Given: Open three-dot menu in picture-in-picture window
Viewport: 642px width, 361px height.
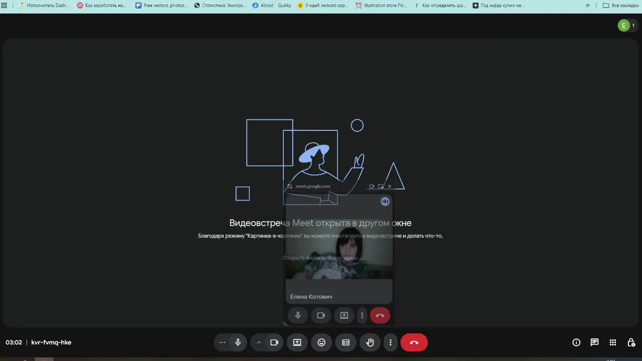Looking at the screenshot, I should (x=362, y=315).
